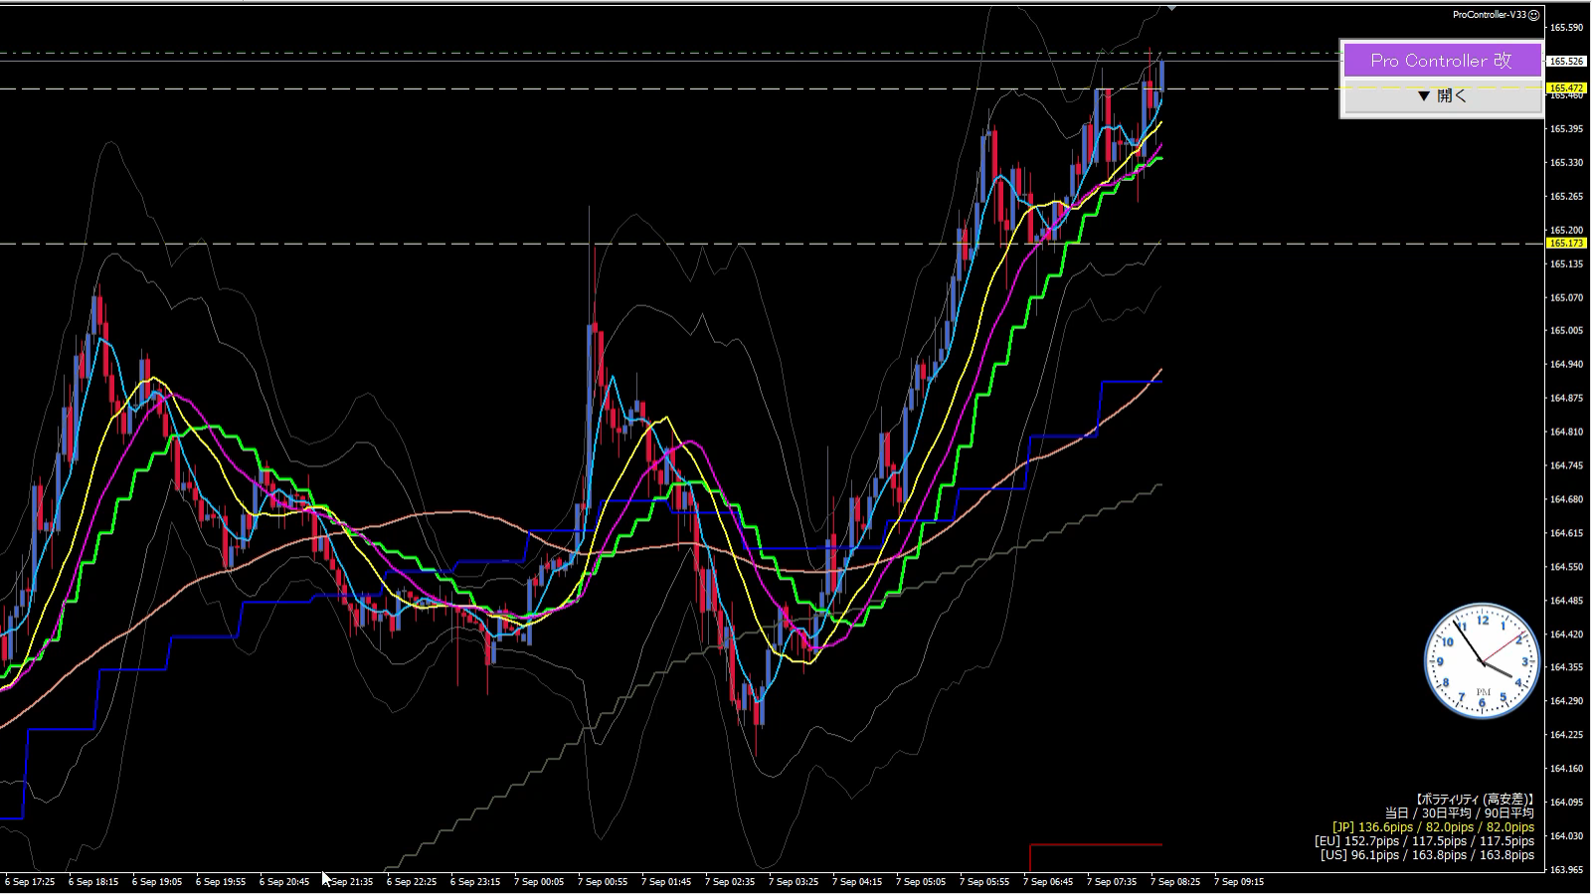Click the 7 Sep 09:15 time axis label

pos(1239,882)
